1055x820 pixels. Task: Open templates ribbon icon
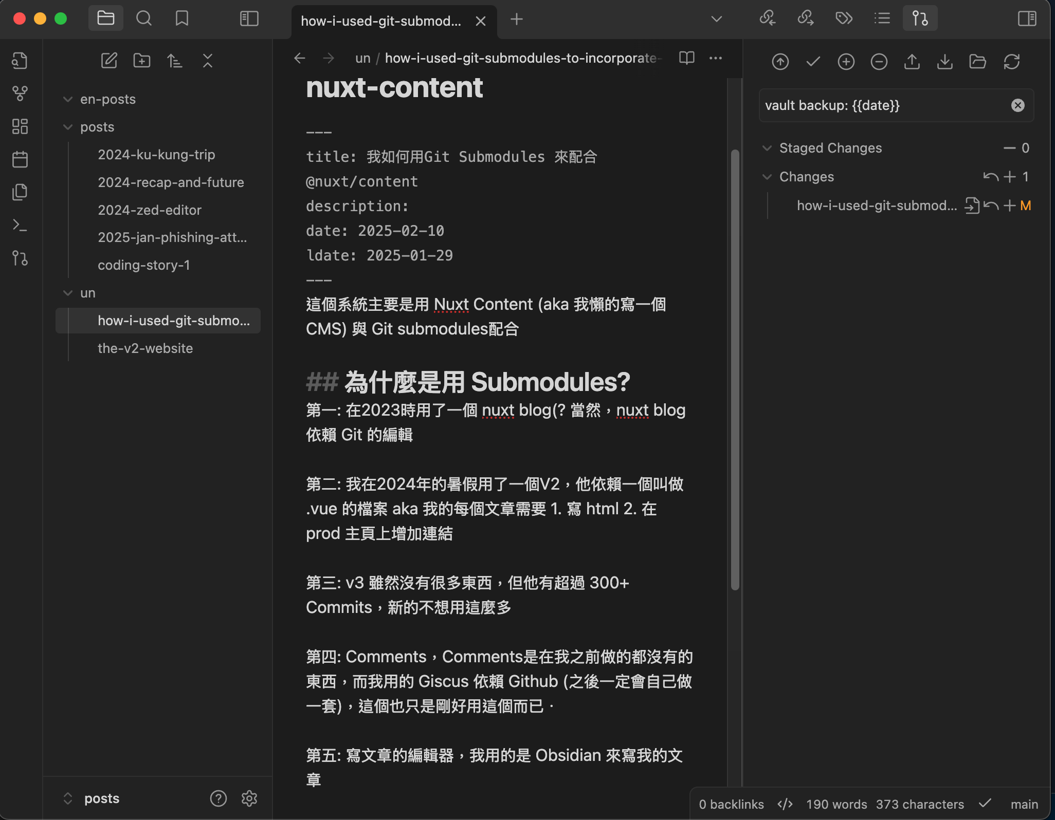[20, 192]
